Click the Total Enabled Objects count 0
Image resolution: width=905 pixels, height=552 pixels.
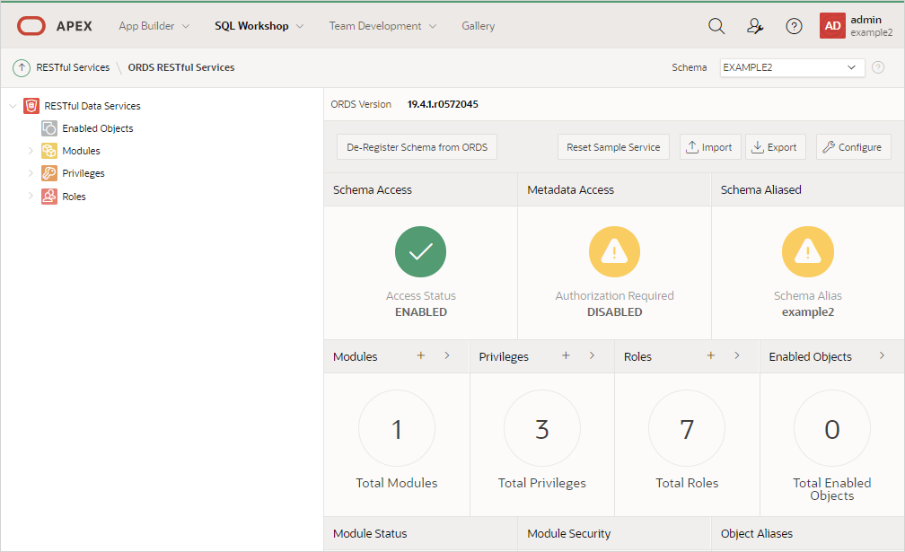pyautogui.click(x=831, y=428)
